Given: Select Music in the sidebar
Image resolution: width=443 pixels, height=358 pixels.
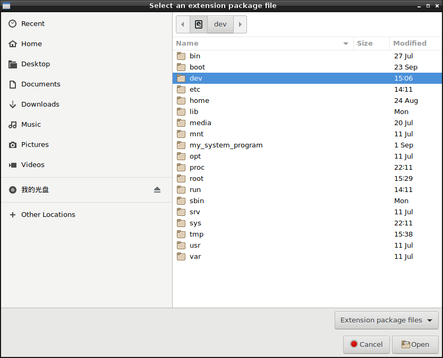Looking at the screenshot, I should point(87,125).
